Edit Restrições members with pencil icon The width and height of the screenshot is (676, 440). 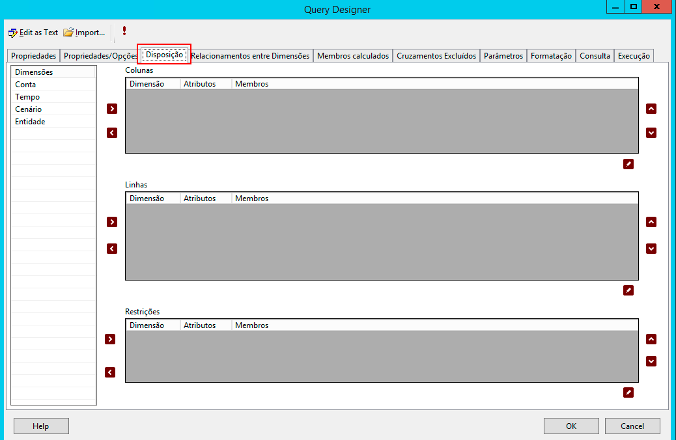(x=628, y=392)
